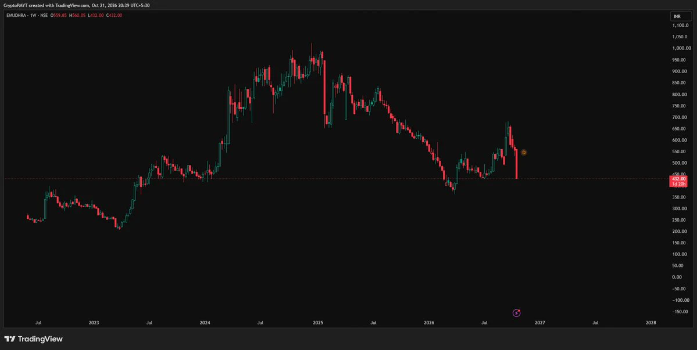Click 2026 on the time axis
The width and height of the screenshot is (697, 350).
pyautogui.click(x=428, y=323)
